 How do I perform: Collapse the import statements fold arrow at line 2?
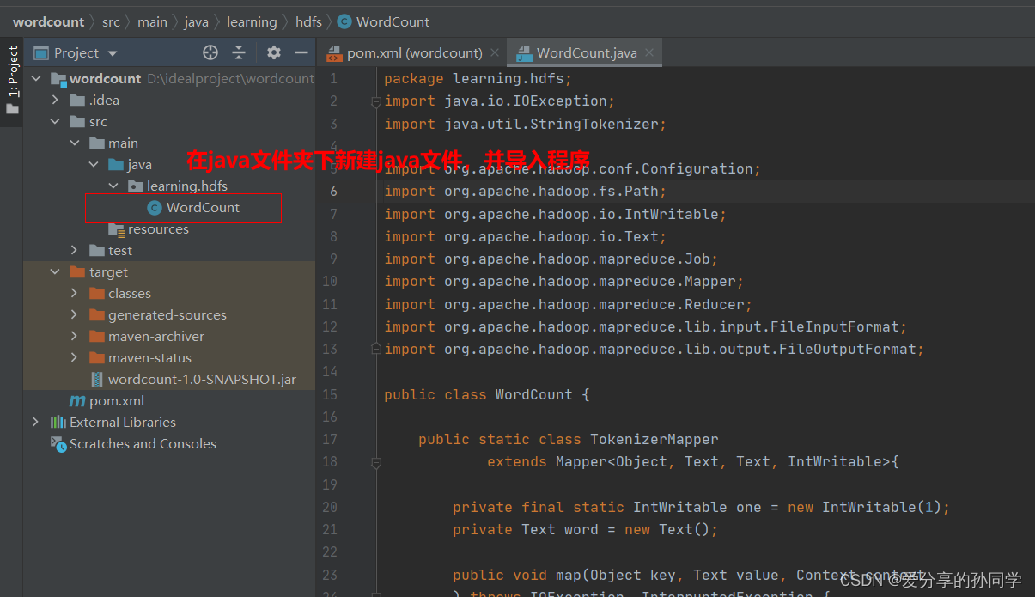[375, 101]
